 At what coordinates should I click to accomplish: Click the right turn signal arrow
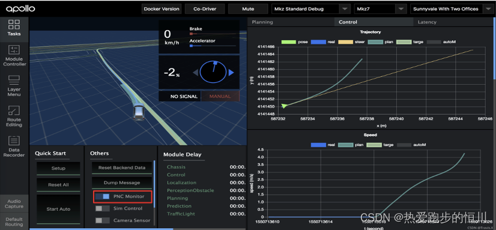tap(231, 73)
